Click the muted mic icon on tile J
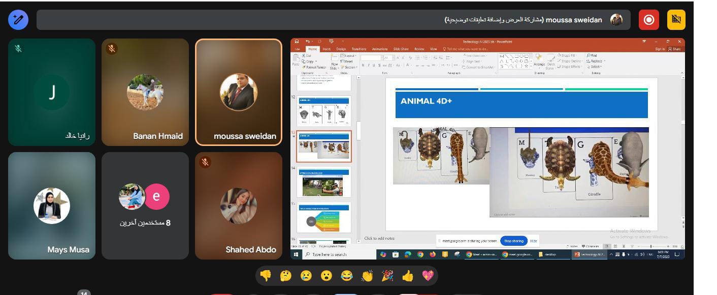Screen dimensions: 717x295 click(18, 49)
